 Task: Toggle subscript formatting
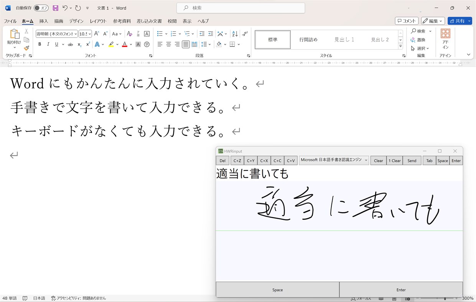[79, 45]
